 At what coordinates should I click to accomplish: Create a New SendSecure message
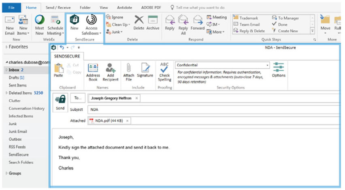75,23
